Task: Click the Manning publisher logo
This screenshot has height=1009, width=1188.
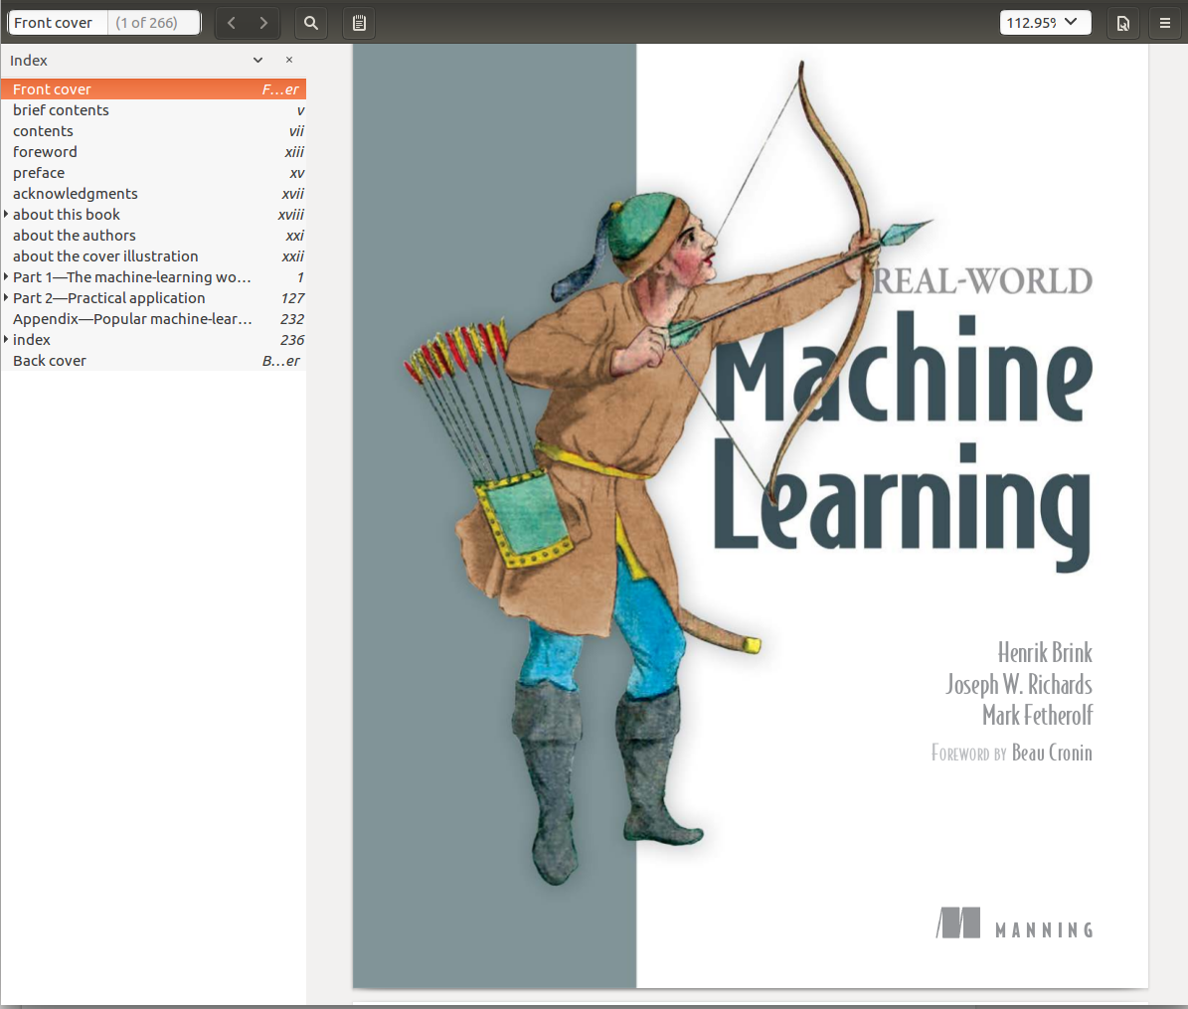Action: (x=1014, y=924)
